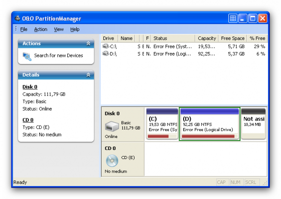Viewport: 281px width, 199px height.
Task: Open the File menu
Action: (24, 29)
